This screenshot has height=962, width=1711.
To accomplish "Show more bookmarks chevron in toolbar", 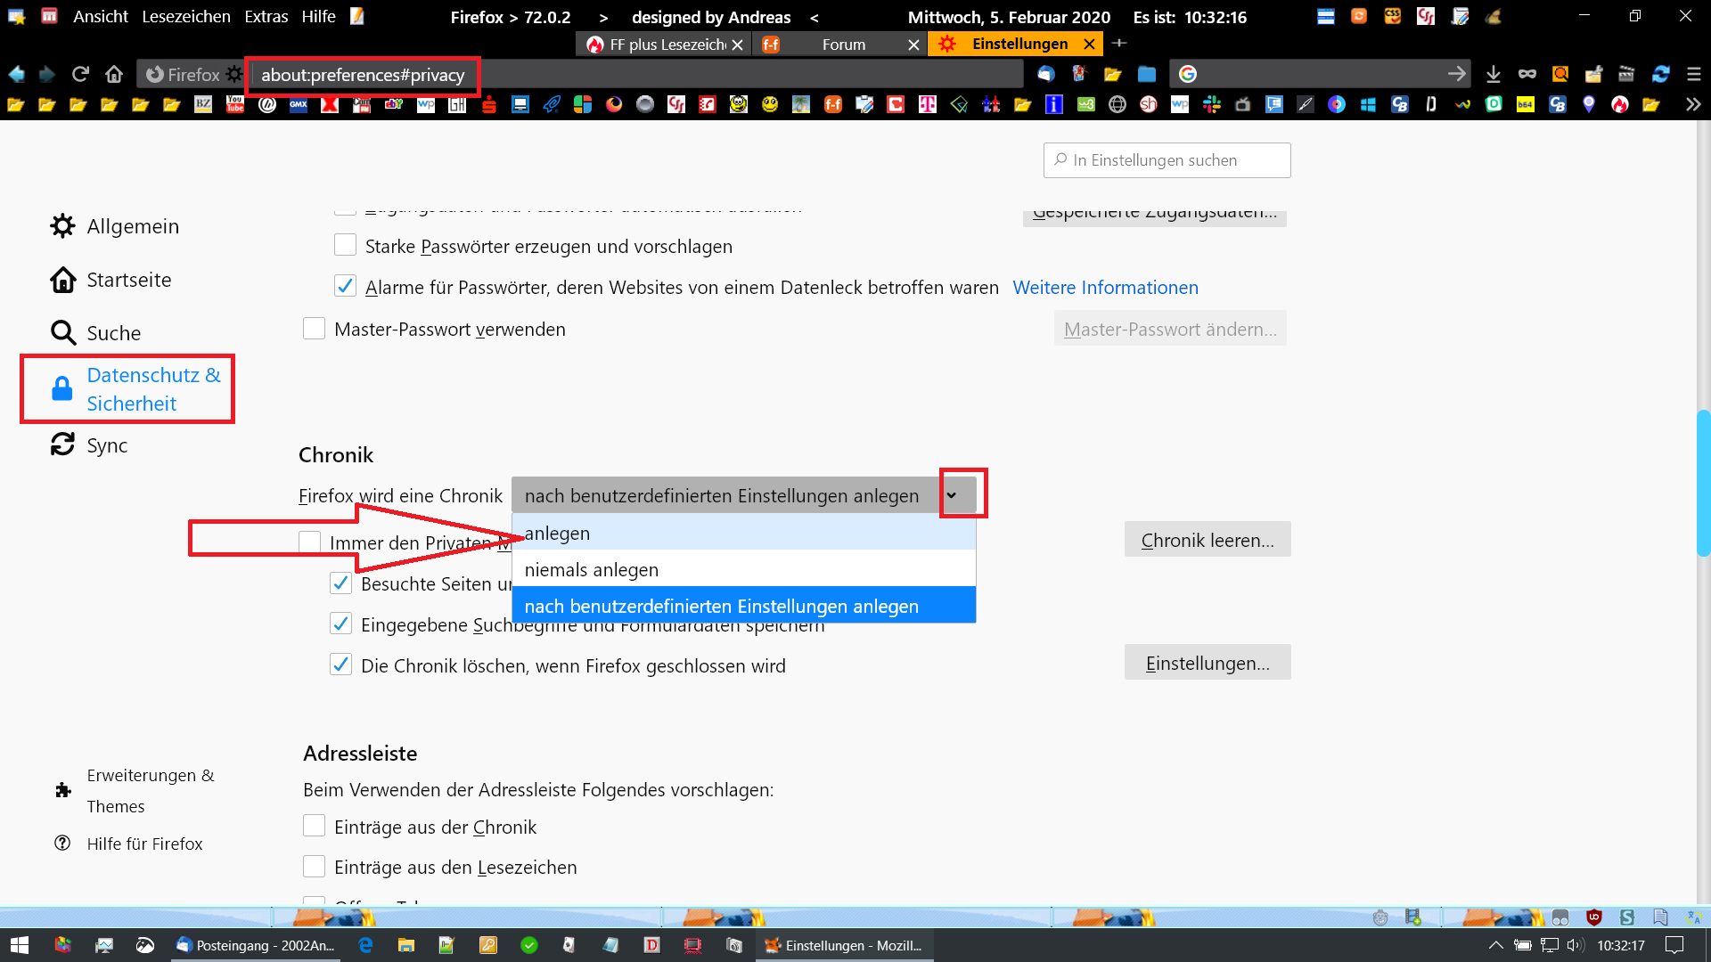I will click(1692, 105).
